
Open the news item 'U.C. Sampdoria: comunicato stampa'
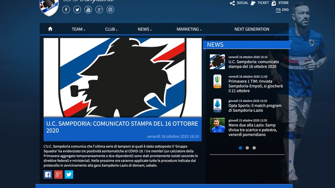pyautogui.click(x=254, y=64)
